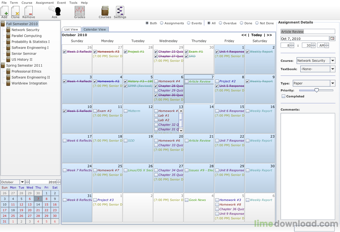Select day 14 in the mini calendar
Image resolution: width=340 pixels, height=232 pixels.
pos(38,204)
